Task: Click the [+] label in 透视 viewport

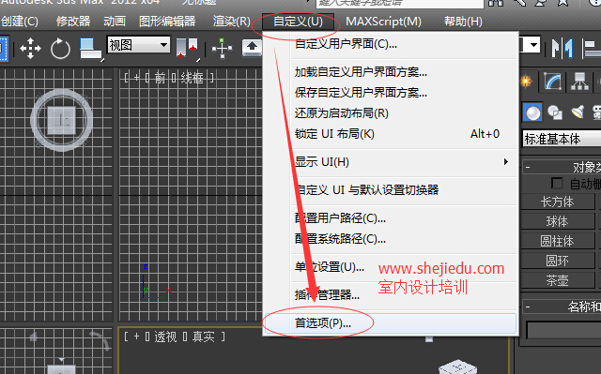Action: (x=136, y=337)
